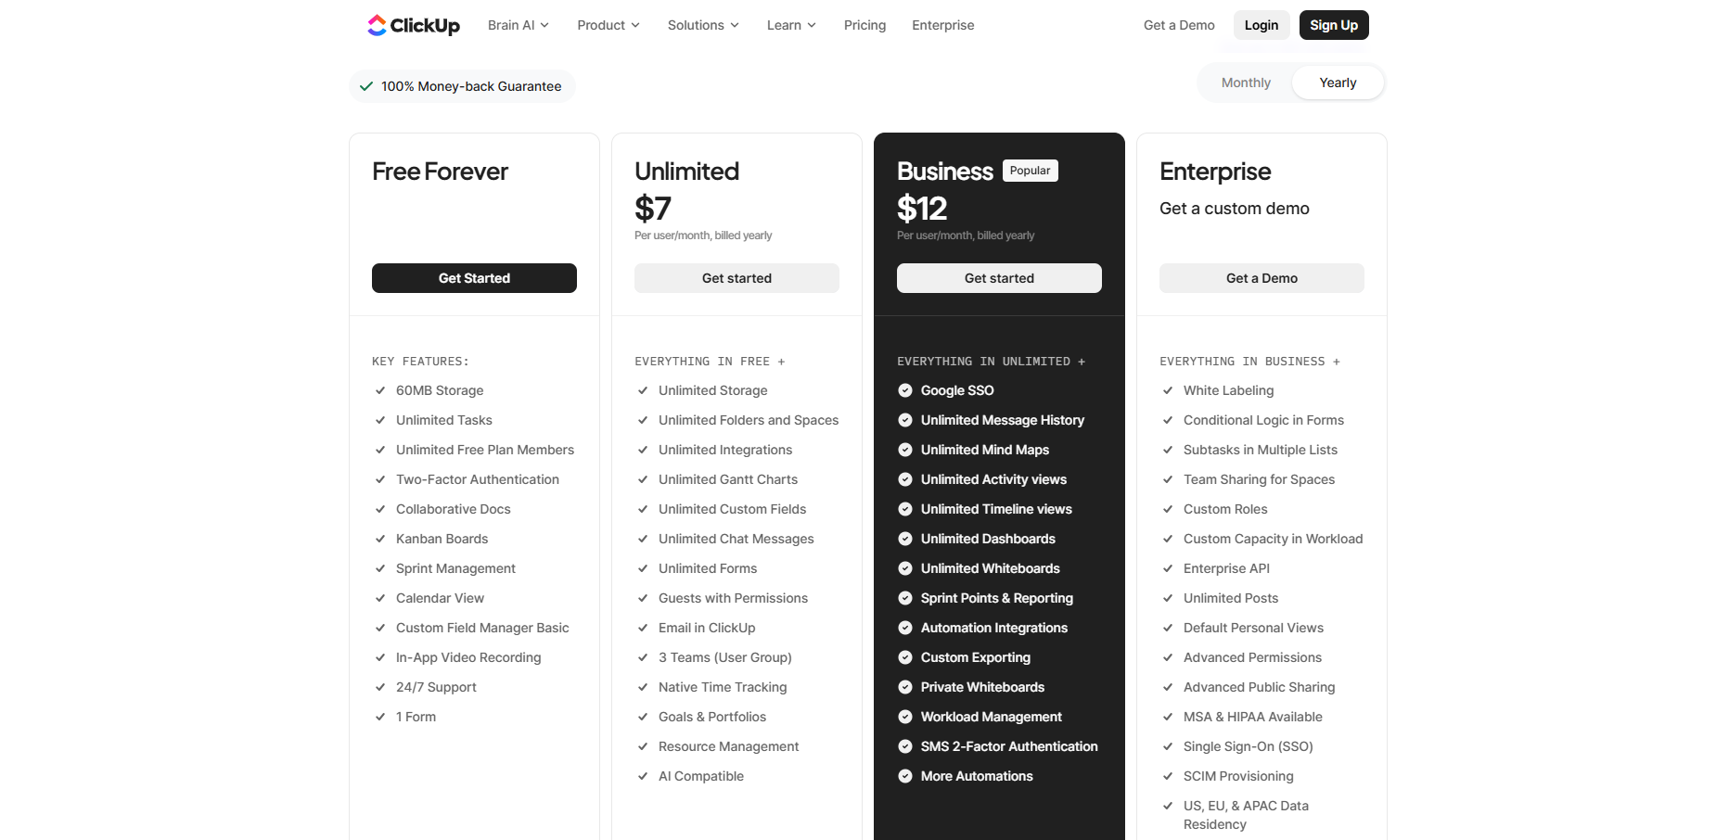This screenshot has width=1729, height=840.
Task: Click Resource Management feature text
Action: tap(728, 746)
